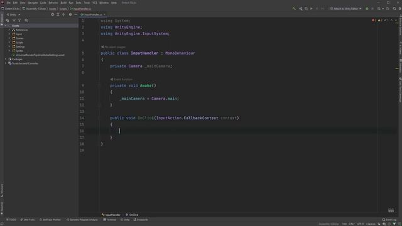Open the Window menu

pyautogui.click(x=104, y=3)
